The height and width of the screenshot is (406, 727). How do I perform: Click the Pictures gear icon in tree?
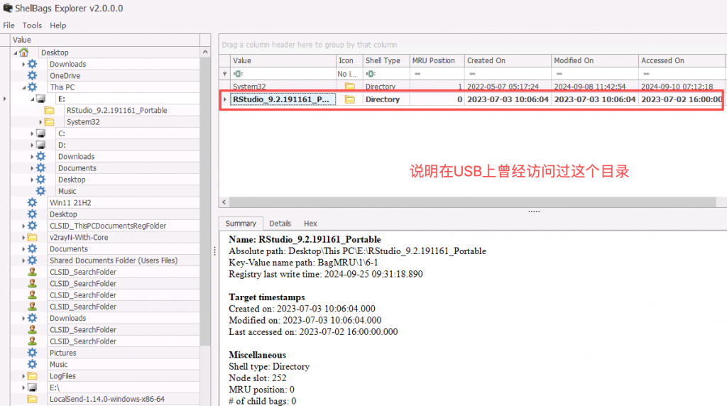tap(32, 353)
